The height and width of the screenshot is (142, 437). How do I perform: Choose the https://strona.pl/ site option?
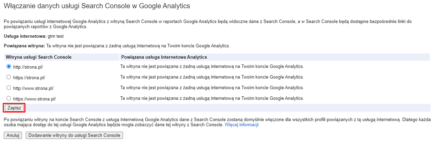tap(9, 77)
